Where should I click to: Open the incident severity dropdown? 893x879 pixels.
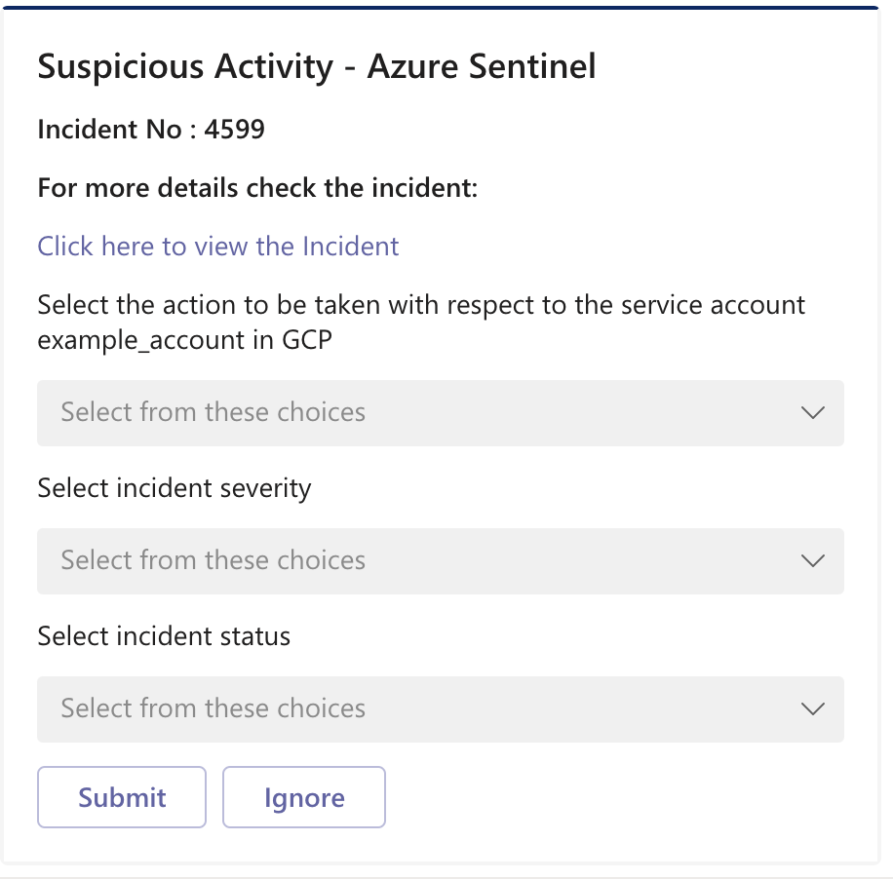[x=440, y=561]
